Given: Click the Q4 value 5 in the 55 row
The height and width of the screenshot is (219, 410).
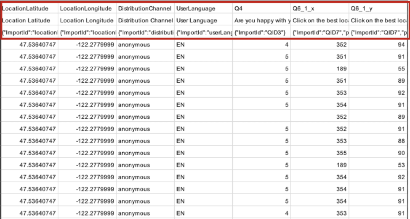Looking at the screenshot, I should 261,68.
